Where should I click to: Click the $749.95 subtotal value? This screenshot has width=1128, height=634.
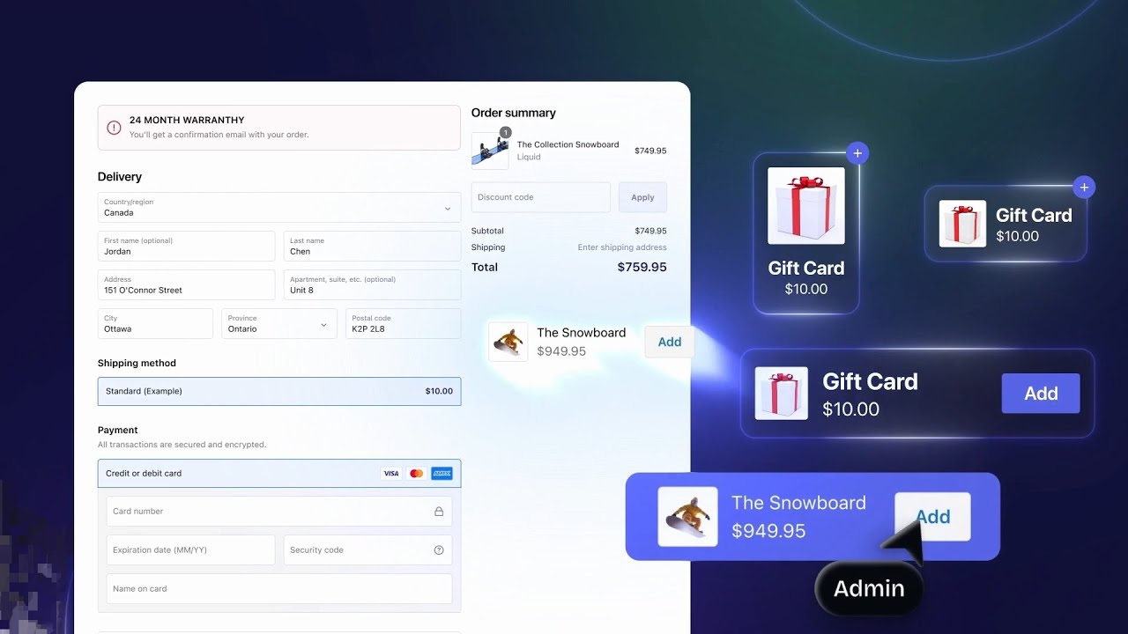(650, 231)
